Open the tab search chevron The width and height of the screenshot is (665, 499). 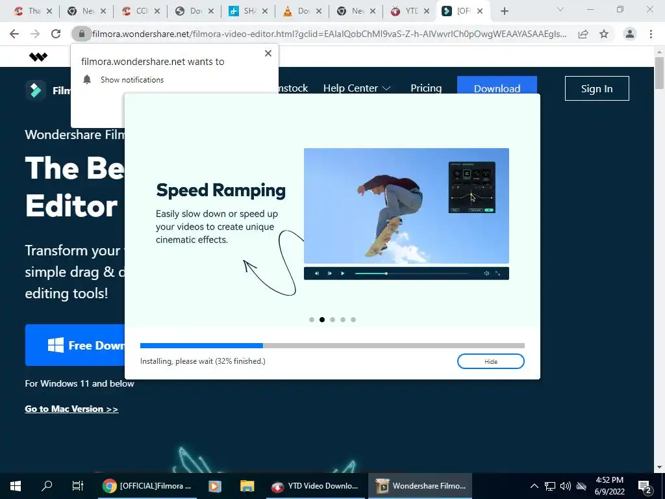click(x=560, y=9)
